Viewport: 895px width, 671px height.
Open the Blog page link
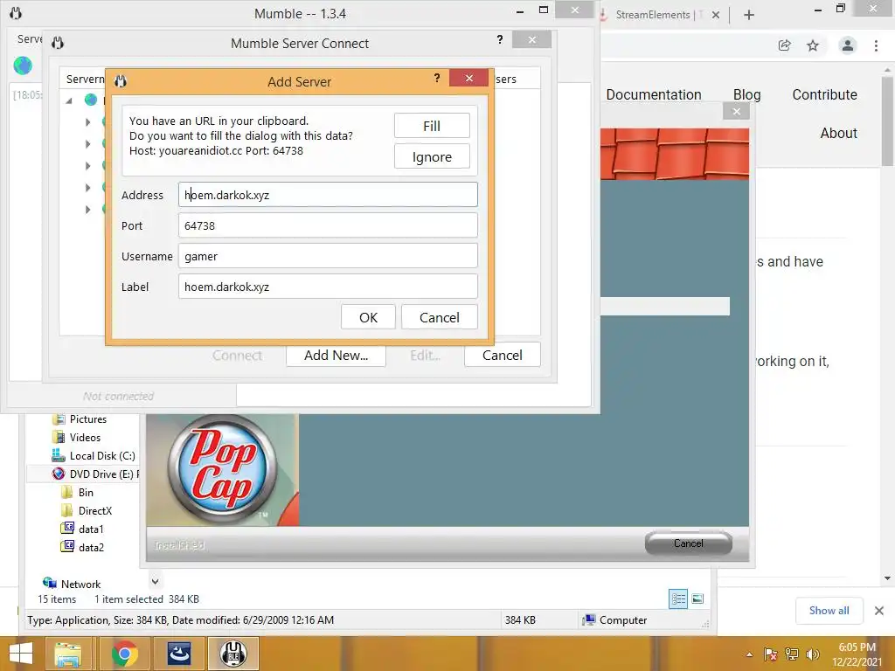click(746, 94)
